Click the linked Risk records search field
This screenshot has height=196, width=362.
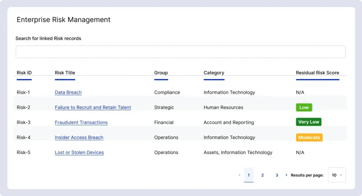180,52
